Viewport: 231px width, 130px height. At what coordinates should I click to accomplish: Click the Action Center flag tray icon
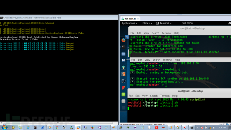pos(202,128)
